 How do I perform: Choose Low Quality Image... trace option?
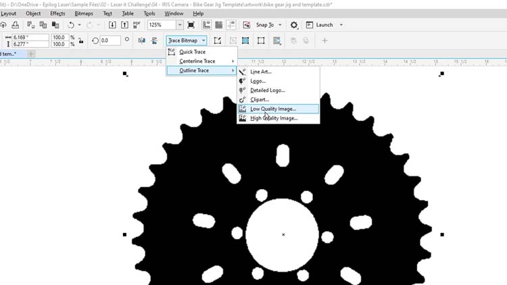(278, 109)
